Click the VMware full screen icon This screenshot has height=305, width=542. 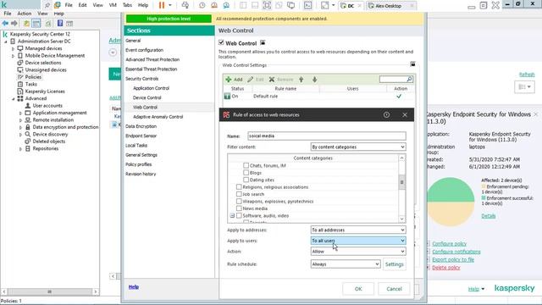(268, 5)
